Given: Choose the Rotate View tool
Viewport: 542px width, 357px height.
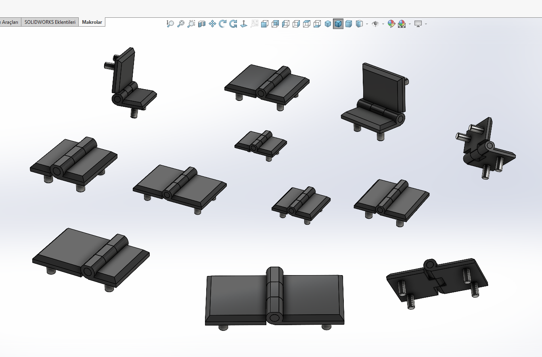Looking at the screenshot, I should (223, 24).
